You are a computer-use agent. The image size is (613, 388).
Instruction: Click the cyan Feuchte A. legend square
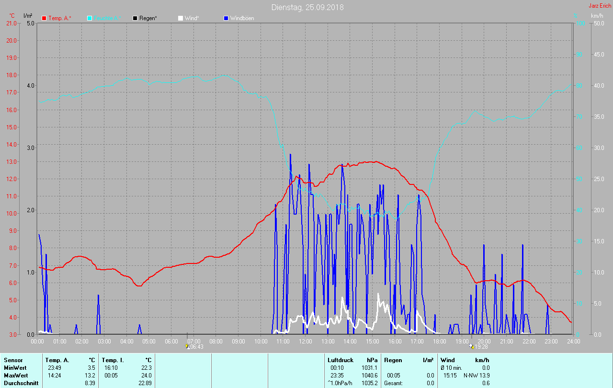point(90,18)
